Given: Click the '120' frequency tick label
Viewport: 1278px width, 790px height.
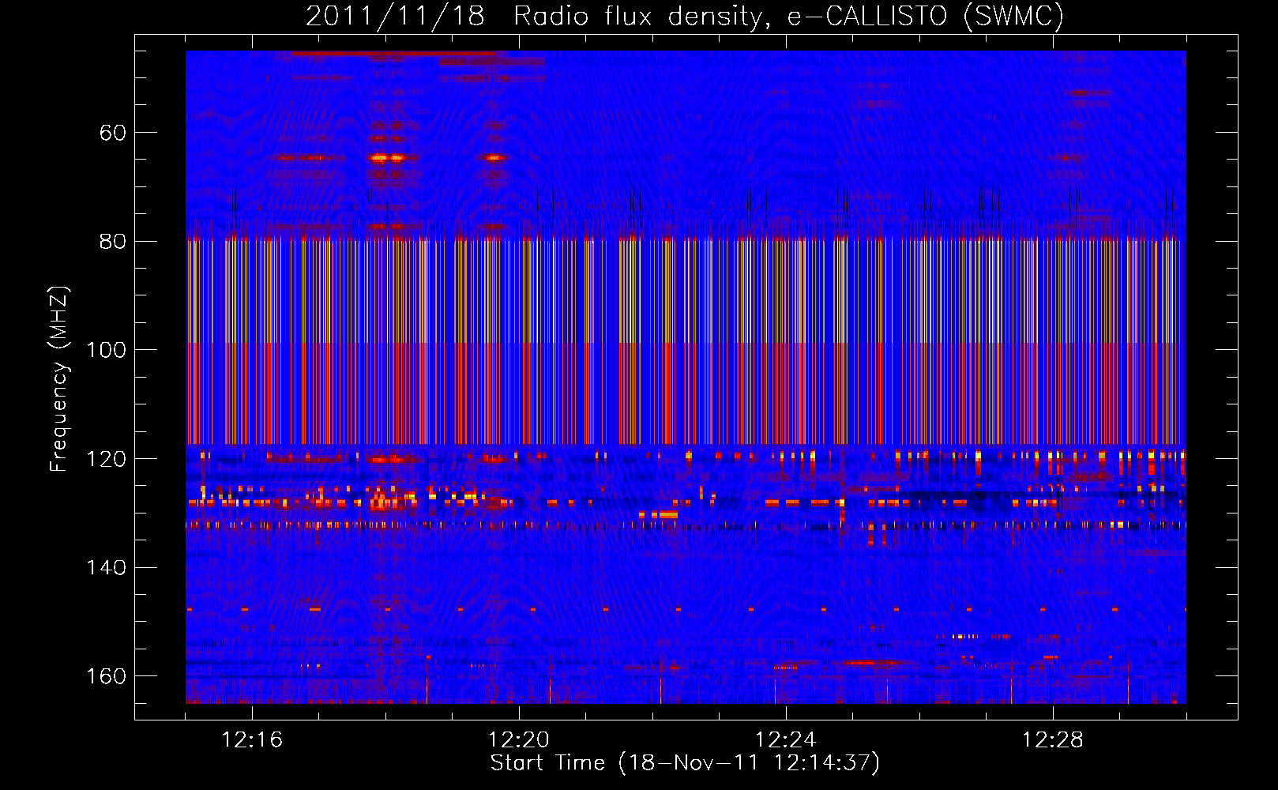Looking at the screenshot, I should [x=106, y=459].
